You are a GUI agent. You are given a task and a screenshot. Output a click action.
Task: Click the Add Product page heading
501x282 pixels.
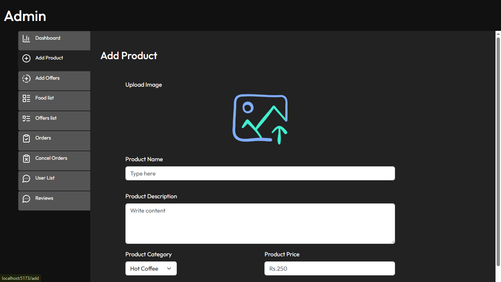pos(129,55)
